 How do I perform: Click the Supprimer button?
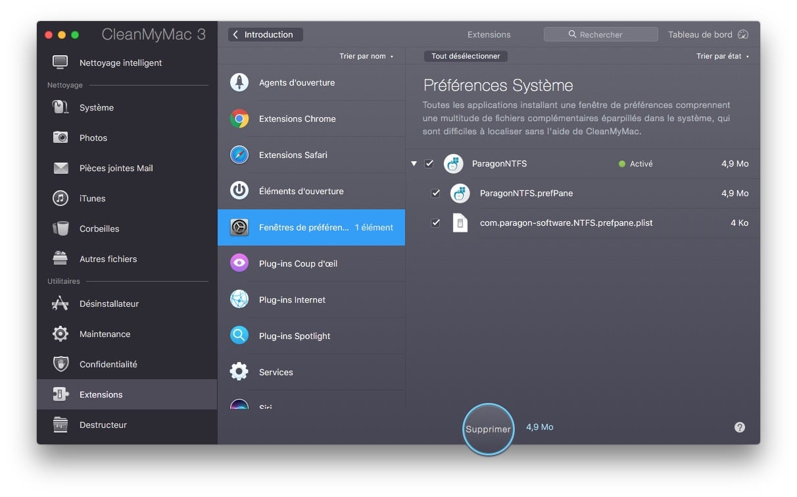pyautogui.click(x=488, y=429)
